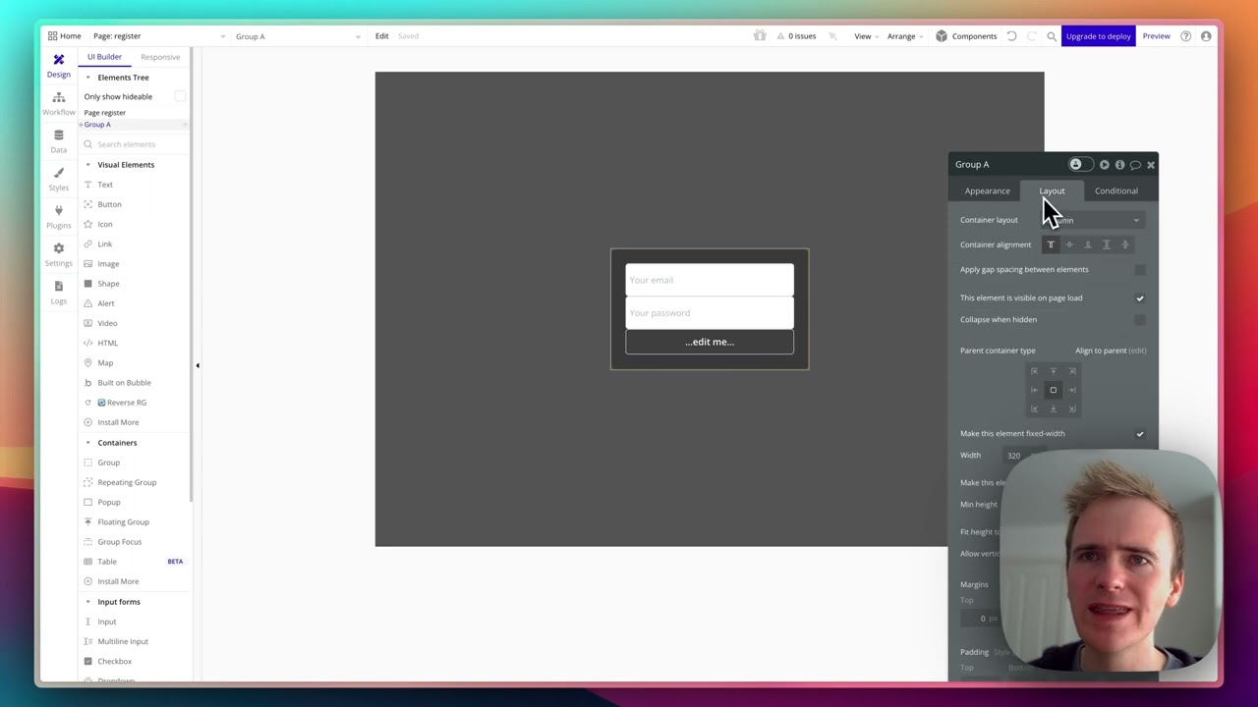The height and width of the screenshot is (707, 1258).
Task: Toggle the user switch in Group A header
Action: tap(1080, 165)
